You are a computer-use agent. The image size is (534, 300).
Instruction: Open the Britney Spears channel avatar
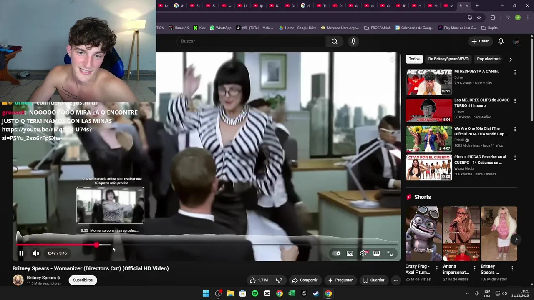pos(18,280)
